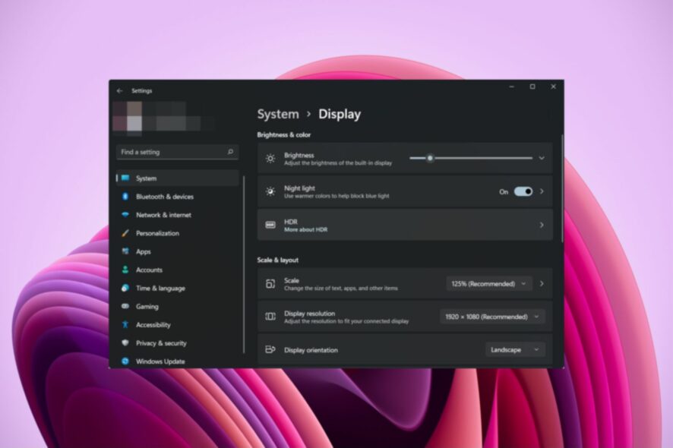Open the Display resolution dropdown
The height and width of the screenshot is (448, 673).
[x=492, y=317]
